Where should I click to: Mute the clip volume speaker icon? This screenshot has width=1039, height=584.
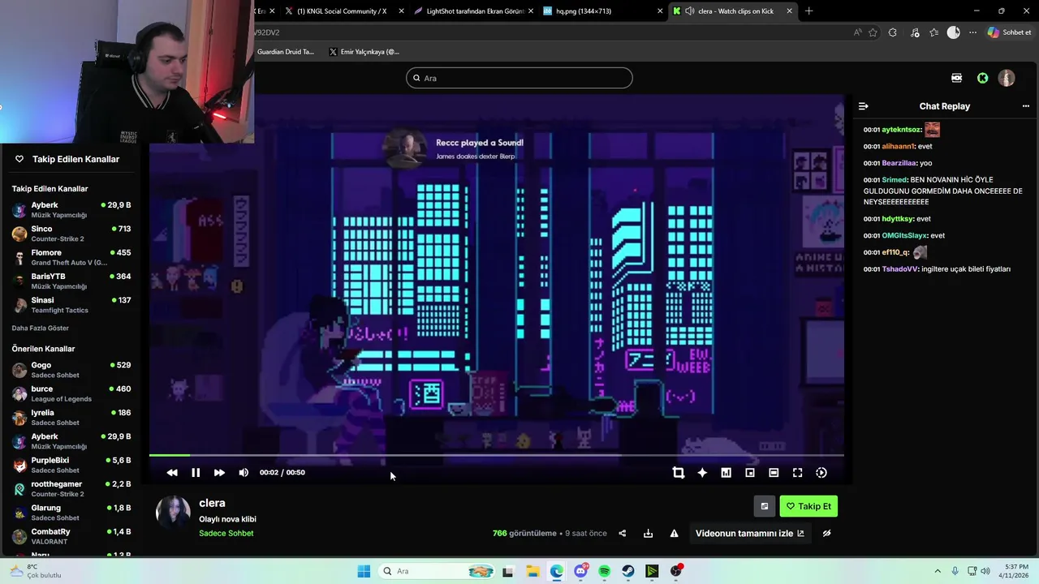coord(244,473)
